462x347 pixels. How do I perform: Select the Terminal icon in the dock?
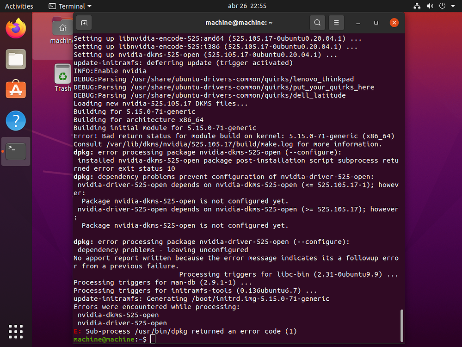pyautogui.click(x=15, y=151)
